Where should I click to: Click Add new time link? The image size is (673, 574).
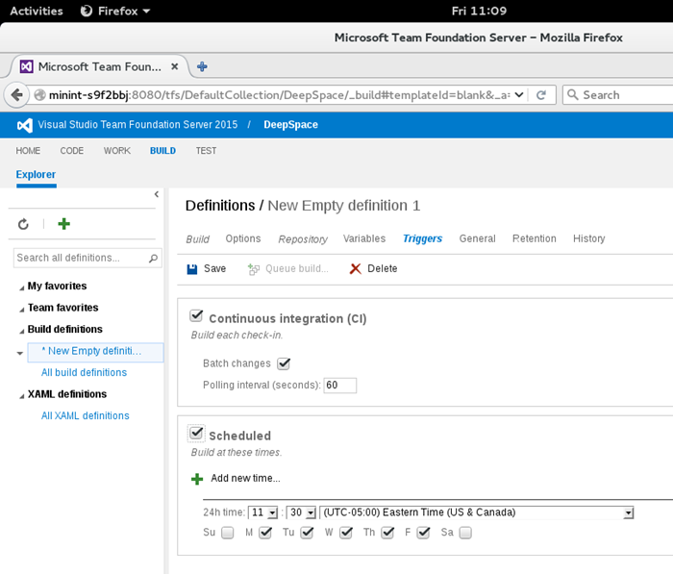245,478
